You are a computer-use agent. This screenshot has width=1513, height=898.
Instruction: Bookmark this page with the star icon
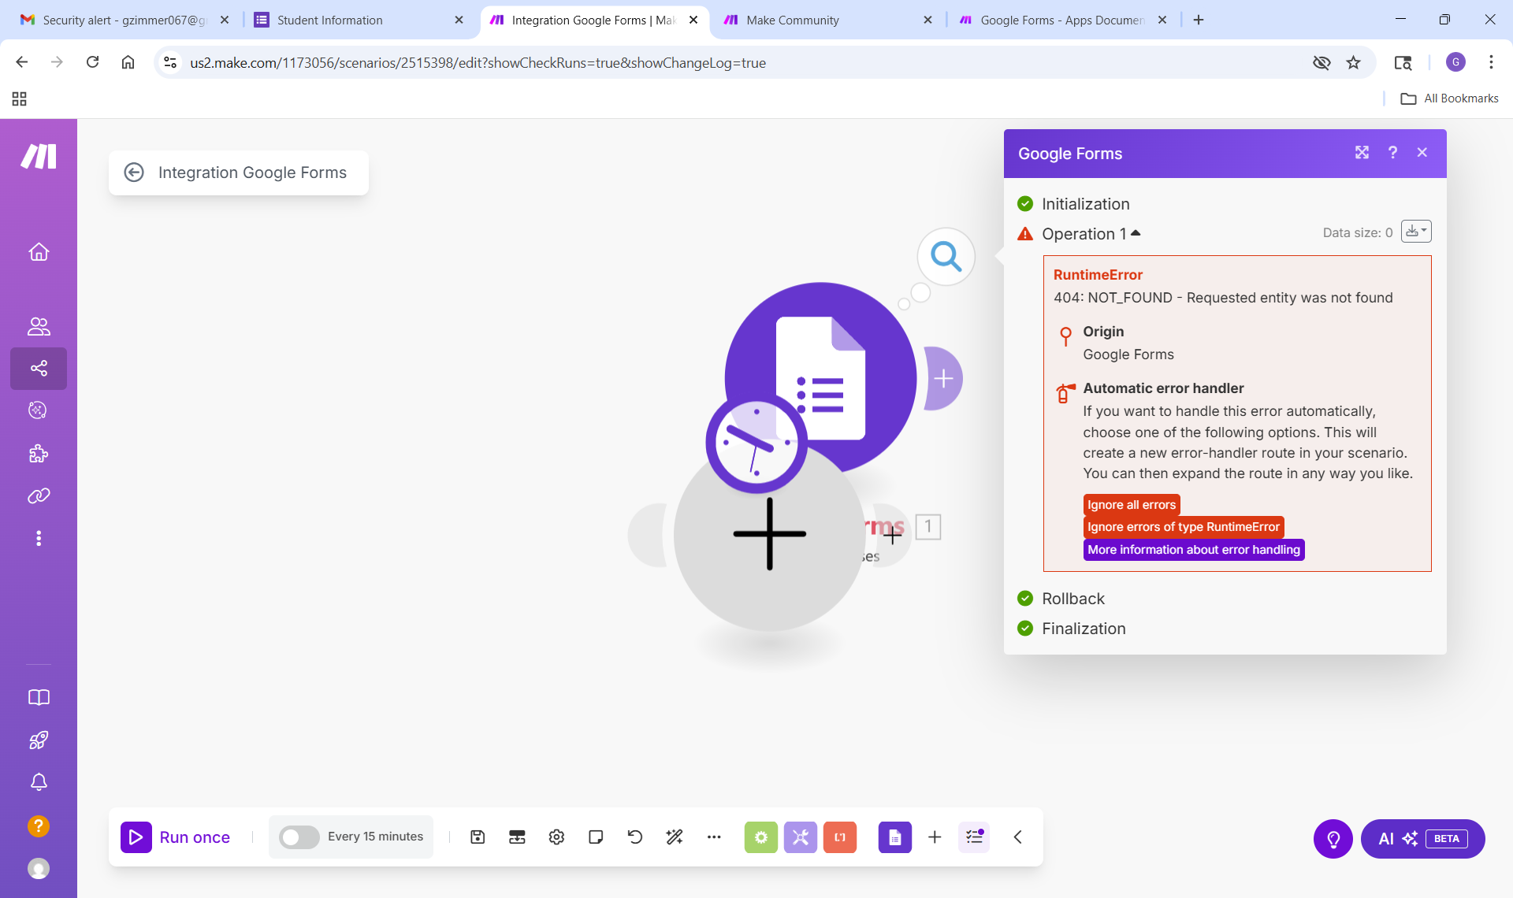pyautogui.click(x=1354, y=63)
